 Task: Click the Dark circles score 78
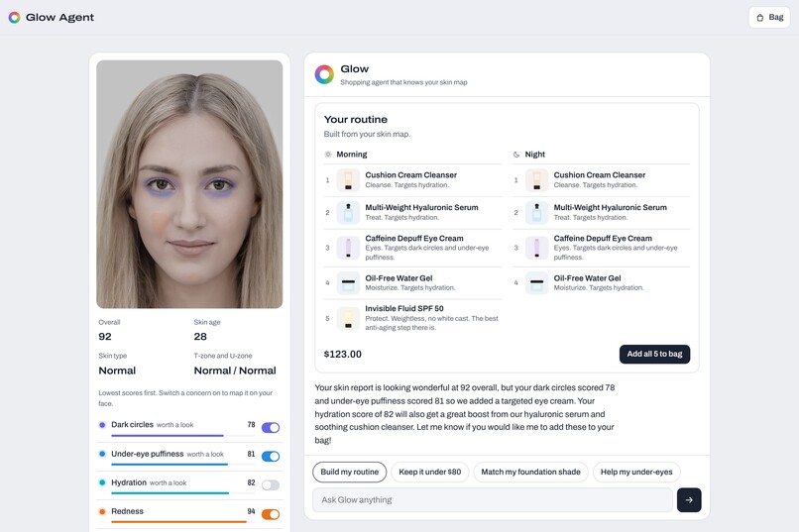point(251,425)
